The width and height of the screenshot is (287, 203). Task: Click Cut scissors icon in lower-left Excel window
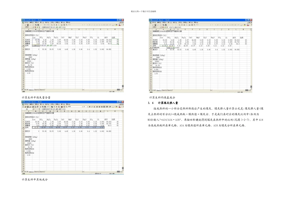(x=40, y=107)
